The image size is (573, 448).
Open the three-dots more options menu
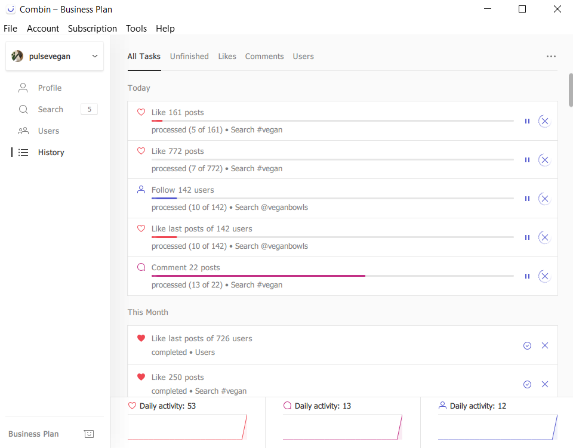[x=551, y=56]
